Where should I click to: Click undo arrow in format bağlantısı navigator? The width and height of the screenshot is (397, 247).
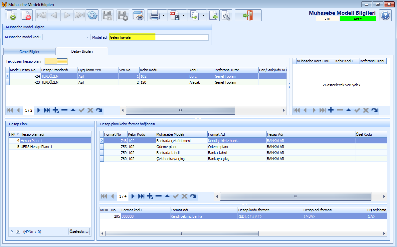tap(193, 196)
